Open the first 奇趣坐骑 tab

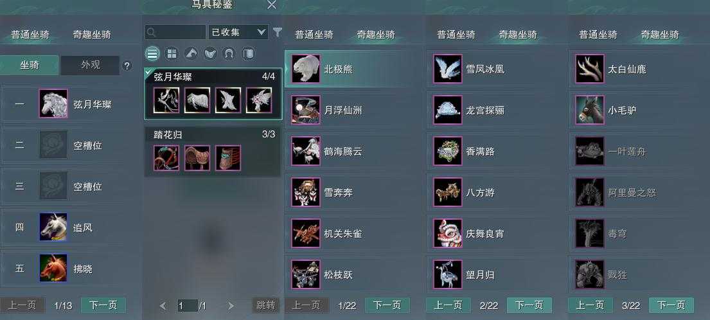pyautogui.click(x=92, y=35)
